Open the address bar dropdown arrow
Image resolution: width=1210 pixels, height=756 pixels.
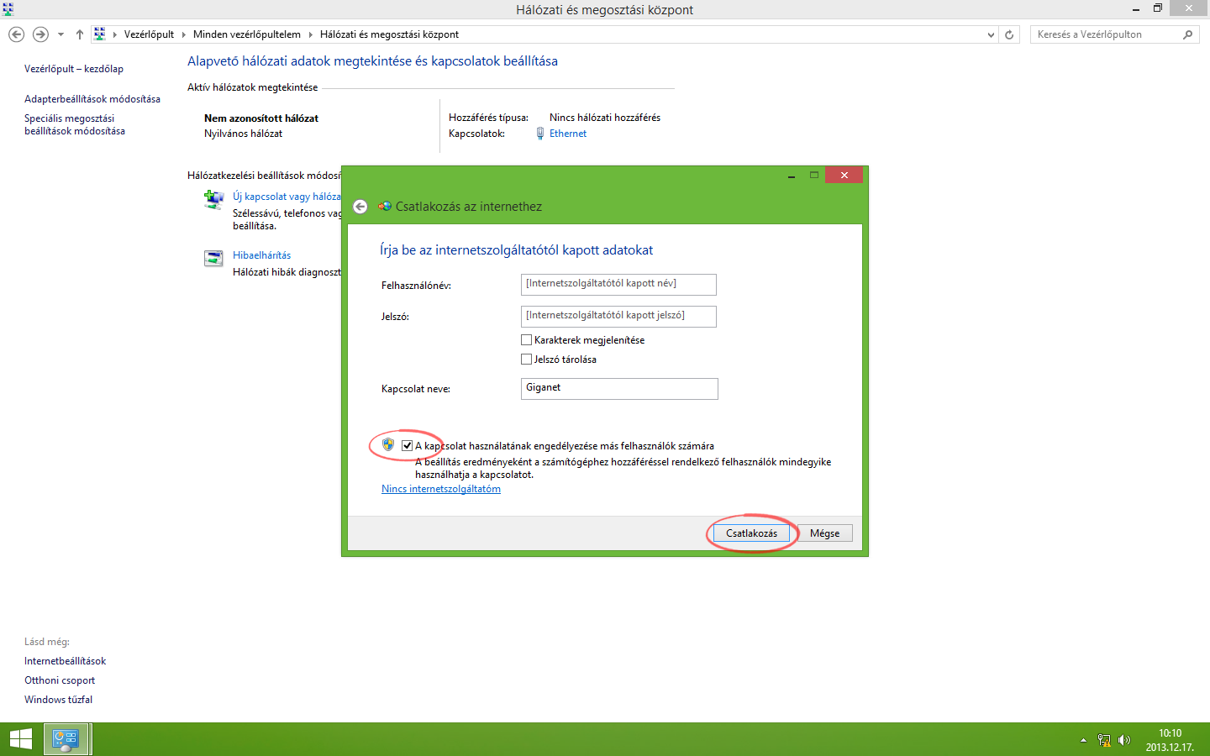[990, 34]
